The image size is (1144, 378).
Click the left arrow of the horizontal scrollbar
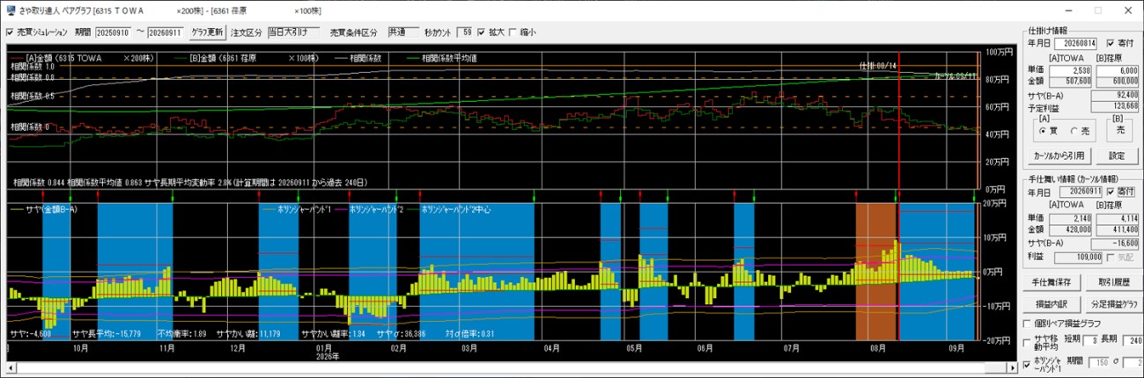click(9, 367)
